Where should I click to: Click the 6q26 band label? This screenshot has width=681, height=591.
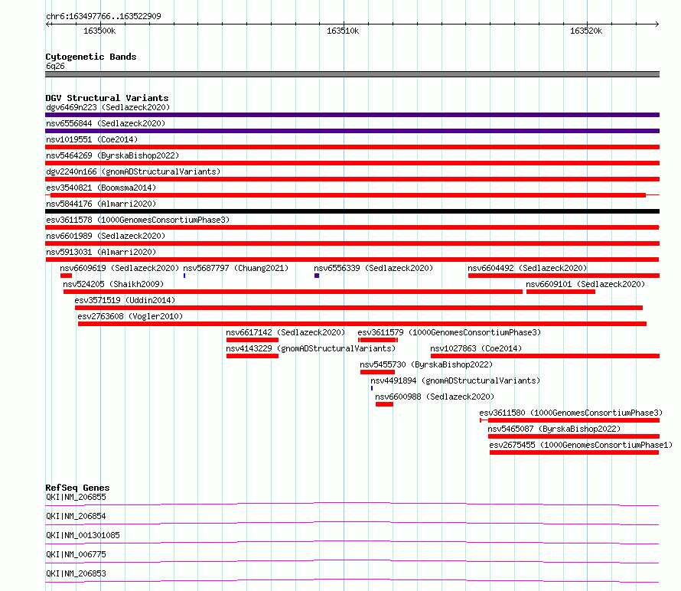(x=55, y=66)
